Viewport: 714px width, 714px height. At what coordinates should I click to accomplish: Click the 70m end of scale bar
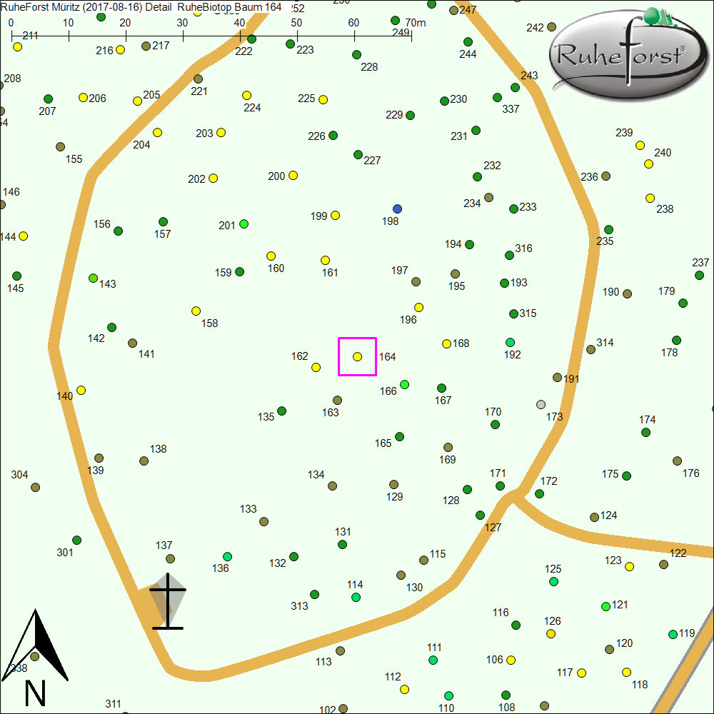pos(411,34)
